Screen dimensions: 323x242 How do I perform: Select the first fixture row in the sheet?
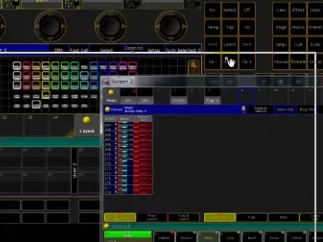(x=128, y=125)
